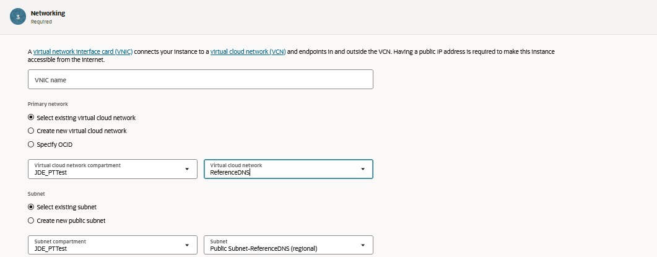Focus the VNIC name text field

click(x=200, y=79)
